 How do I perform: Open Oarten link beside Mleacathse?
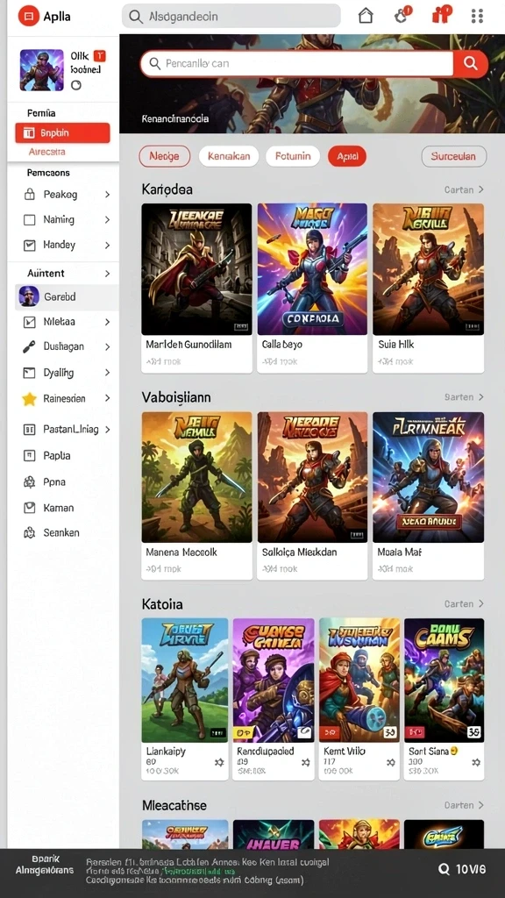(x=464, y=805)
